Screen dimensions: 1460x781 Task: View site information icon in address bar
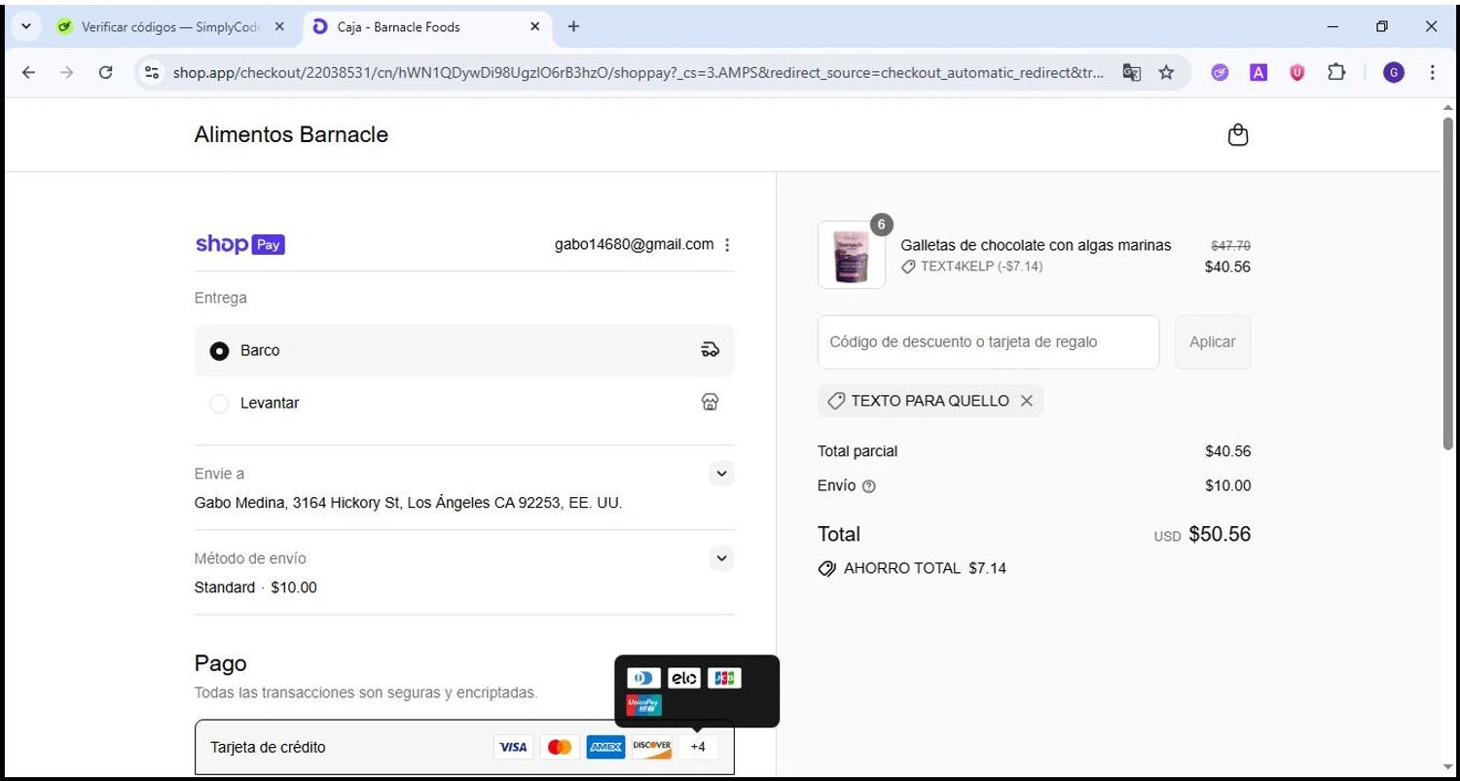pos(151,72)
